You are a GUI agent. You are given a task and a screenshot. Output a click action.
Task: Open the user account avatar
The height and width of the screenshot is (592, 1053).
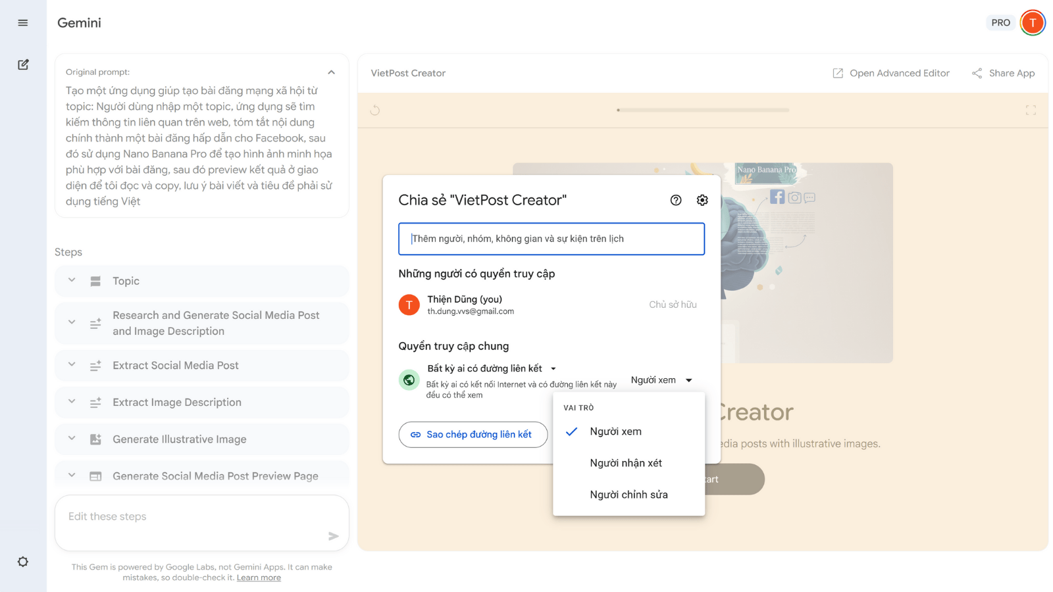pyautogui.click(x=1033, y=23)
